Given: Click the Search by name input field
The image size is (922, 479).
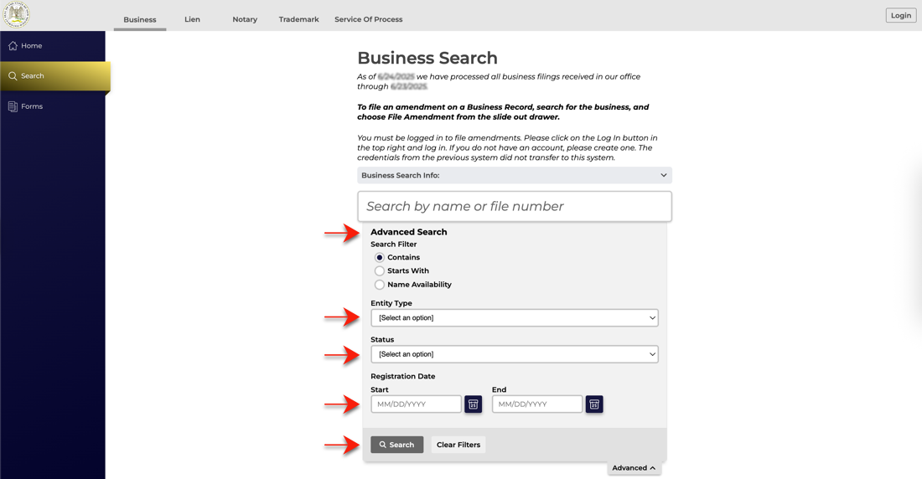Looking at the screenshot, I should coord(515,206).
